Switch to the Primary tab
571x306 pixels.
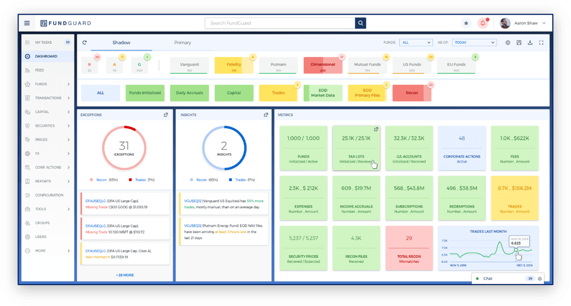point(182,43)
